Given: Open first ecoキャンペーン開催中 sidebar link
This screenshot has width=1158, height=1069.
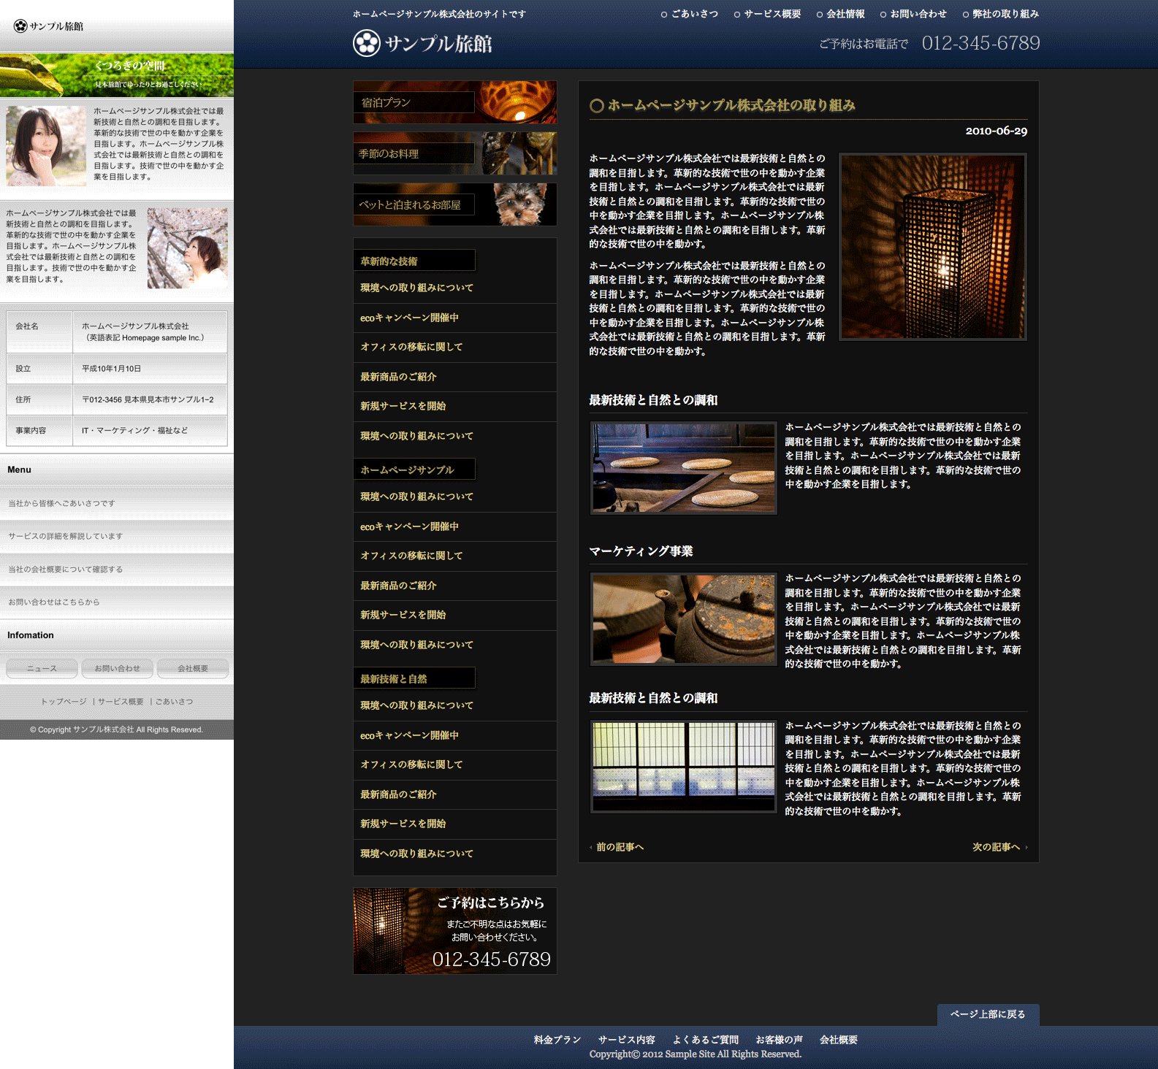Looking at the screenshot, I should (x=409, y=318).
